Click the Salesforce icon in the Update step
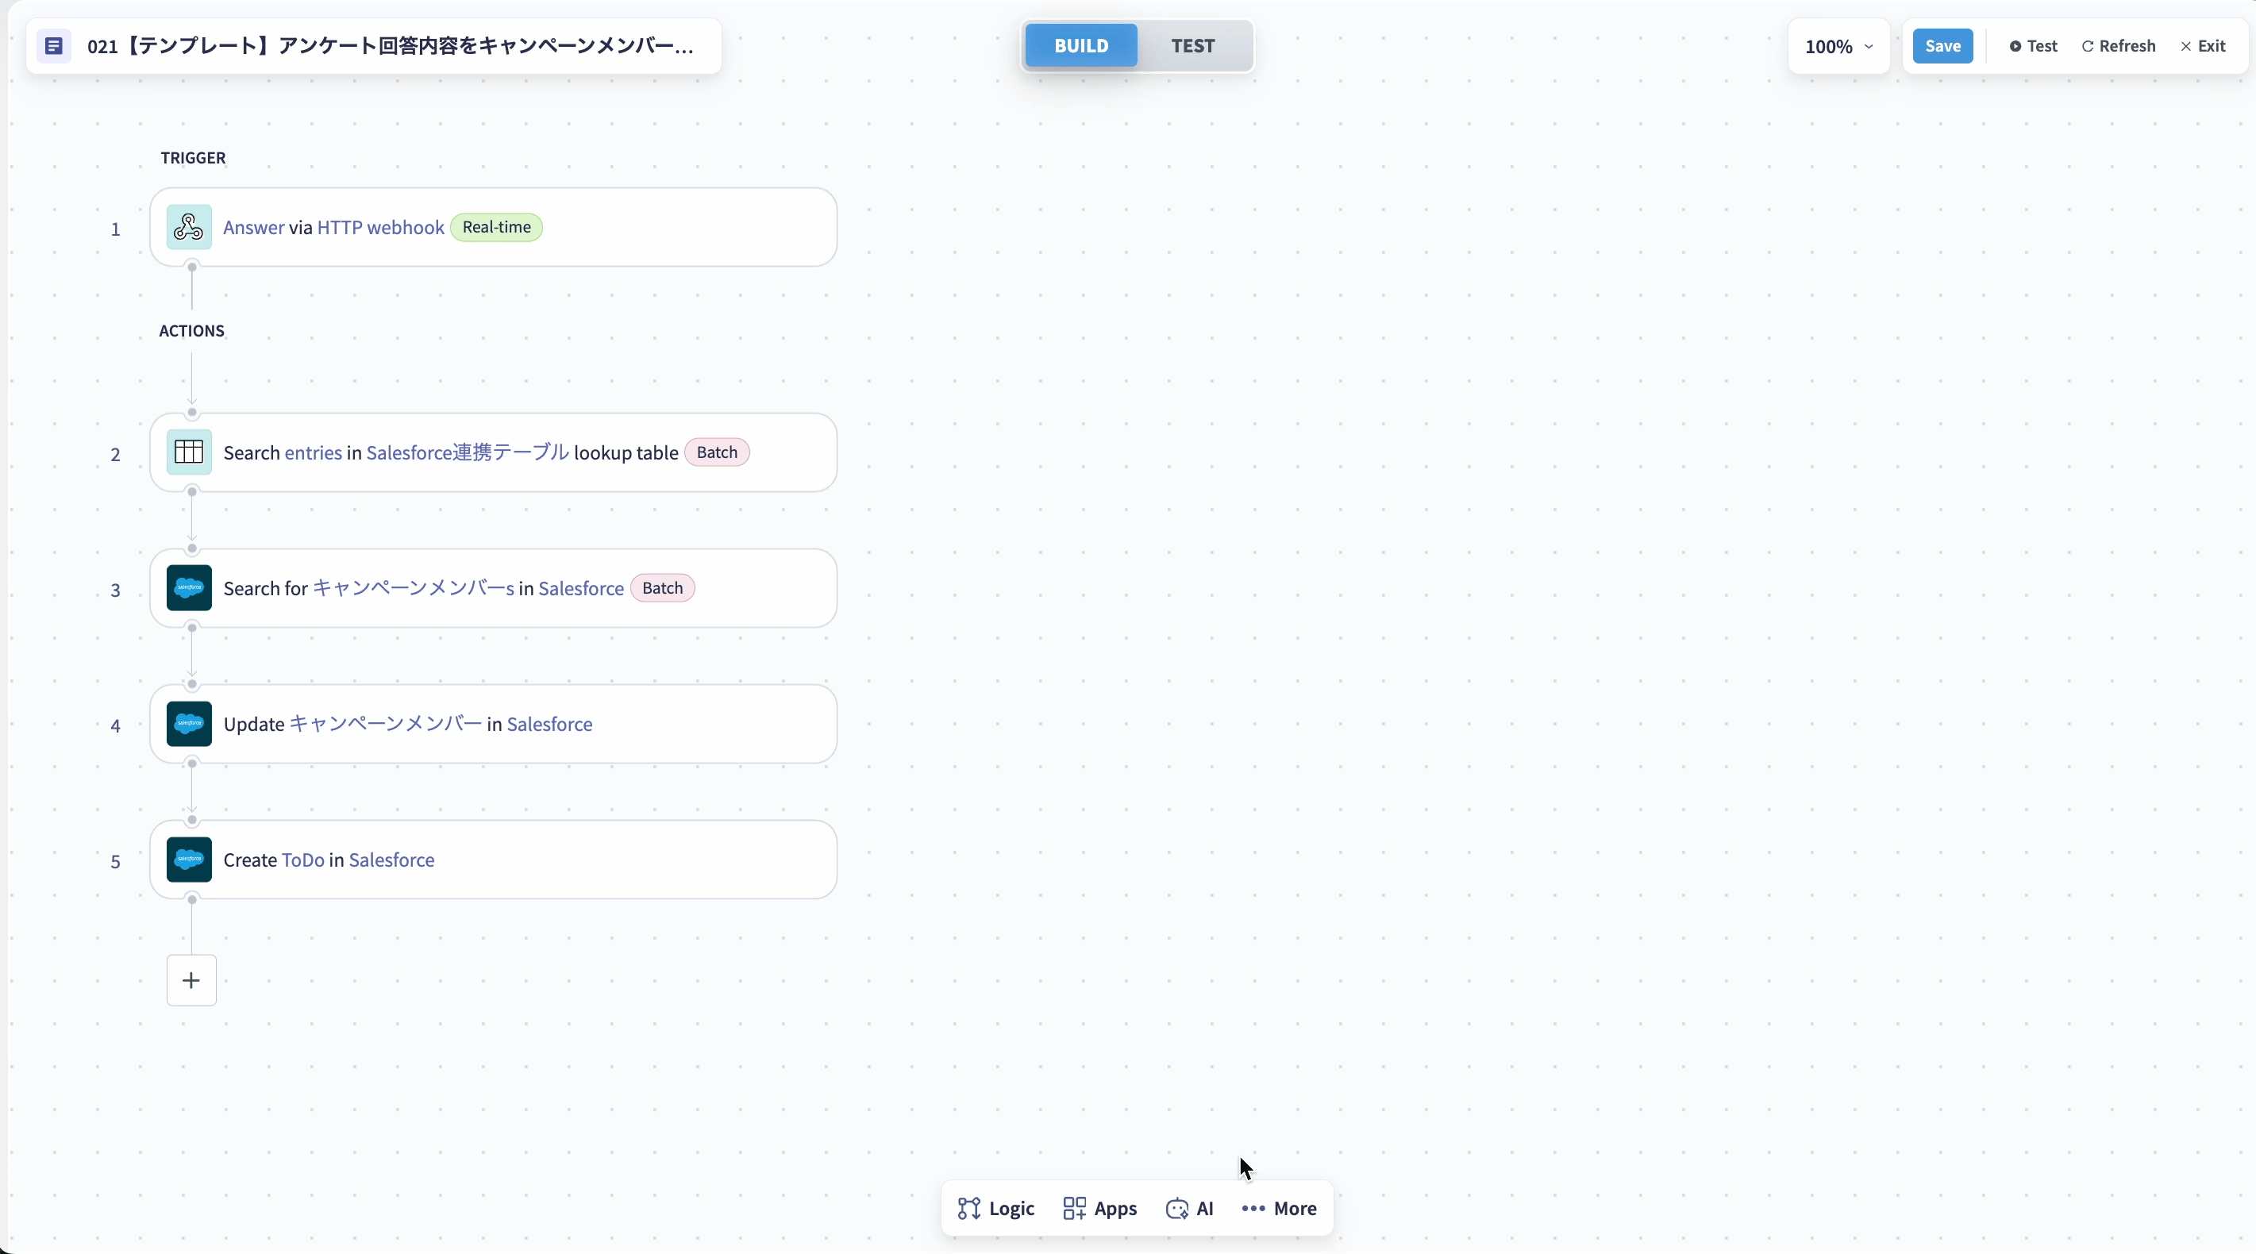This screenshot has height=1254, width=2256. [x=188, y=723]
